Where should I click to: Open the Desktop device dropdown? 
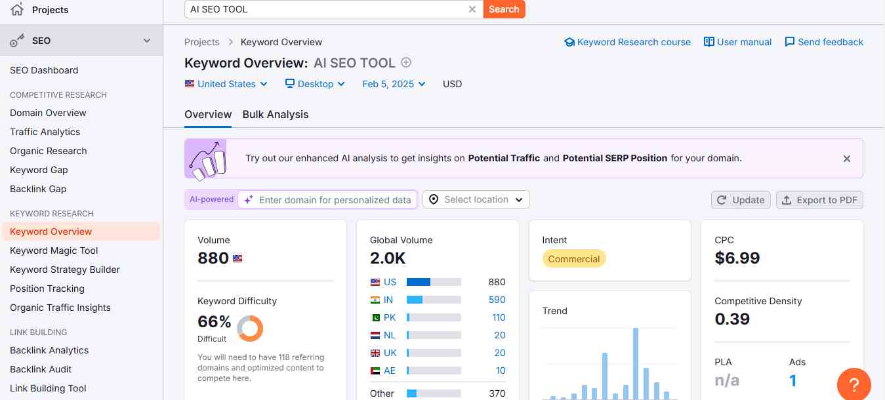coord(314,84)
